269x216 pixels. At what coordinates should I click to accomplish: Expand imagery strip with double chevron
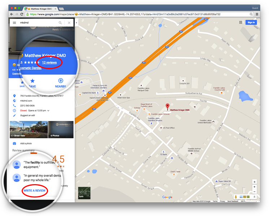(255, 197)
